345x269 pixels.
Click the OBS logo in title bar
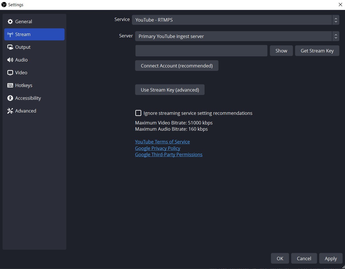[4, 5]
